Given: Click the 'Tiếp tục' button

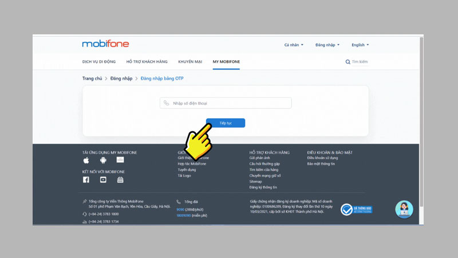Looking at the screenshot, I should pos(226,123).
